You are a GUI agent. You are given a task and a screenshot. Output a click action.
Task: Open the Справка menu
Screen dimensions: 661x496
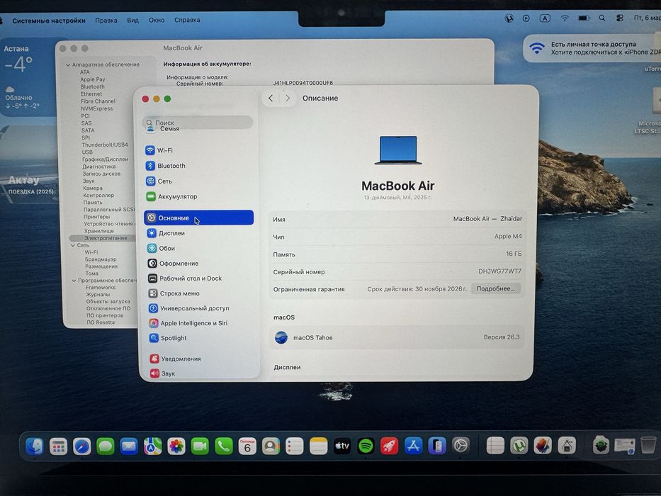(x=187, y=20)
